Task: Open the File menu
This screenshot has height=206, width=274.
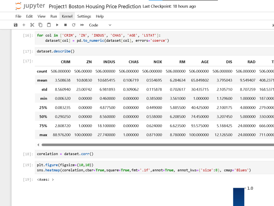Action: [x=18, y=16]
